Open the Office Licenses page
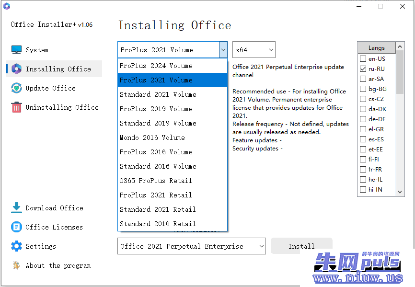 click(x=54, y=227)
